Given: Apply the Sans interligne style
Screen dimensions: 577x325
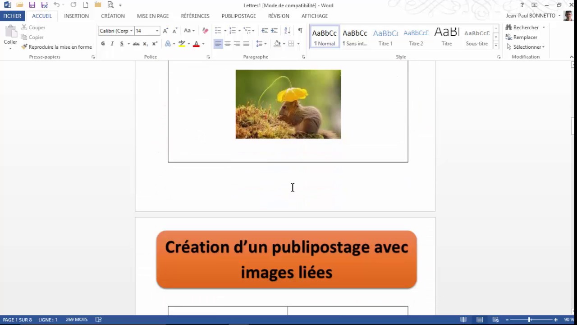Looking at the screenshot, I should (x=355, y=37).
